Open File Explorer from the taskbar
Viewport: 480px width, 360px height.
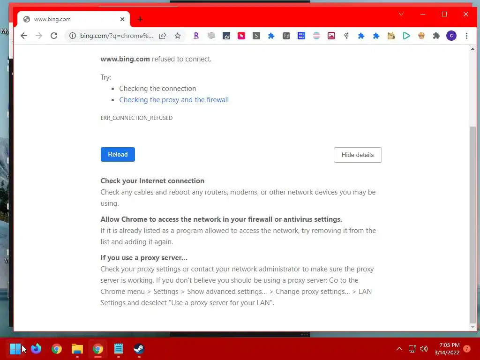[x=77, y=348]
